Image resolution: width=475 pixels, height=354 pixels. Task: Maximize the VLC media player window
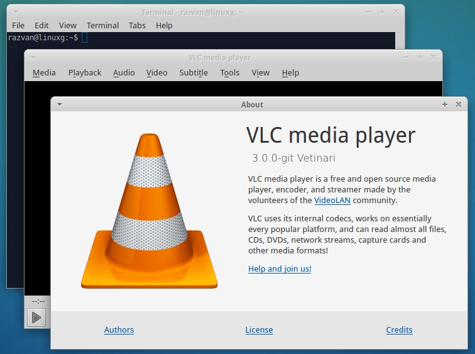point(420,57)
